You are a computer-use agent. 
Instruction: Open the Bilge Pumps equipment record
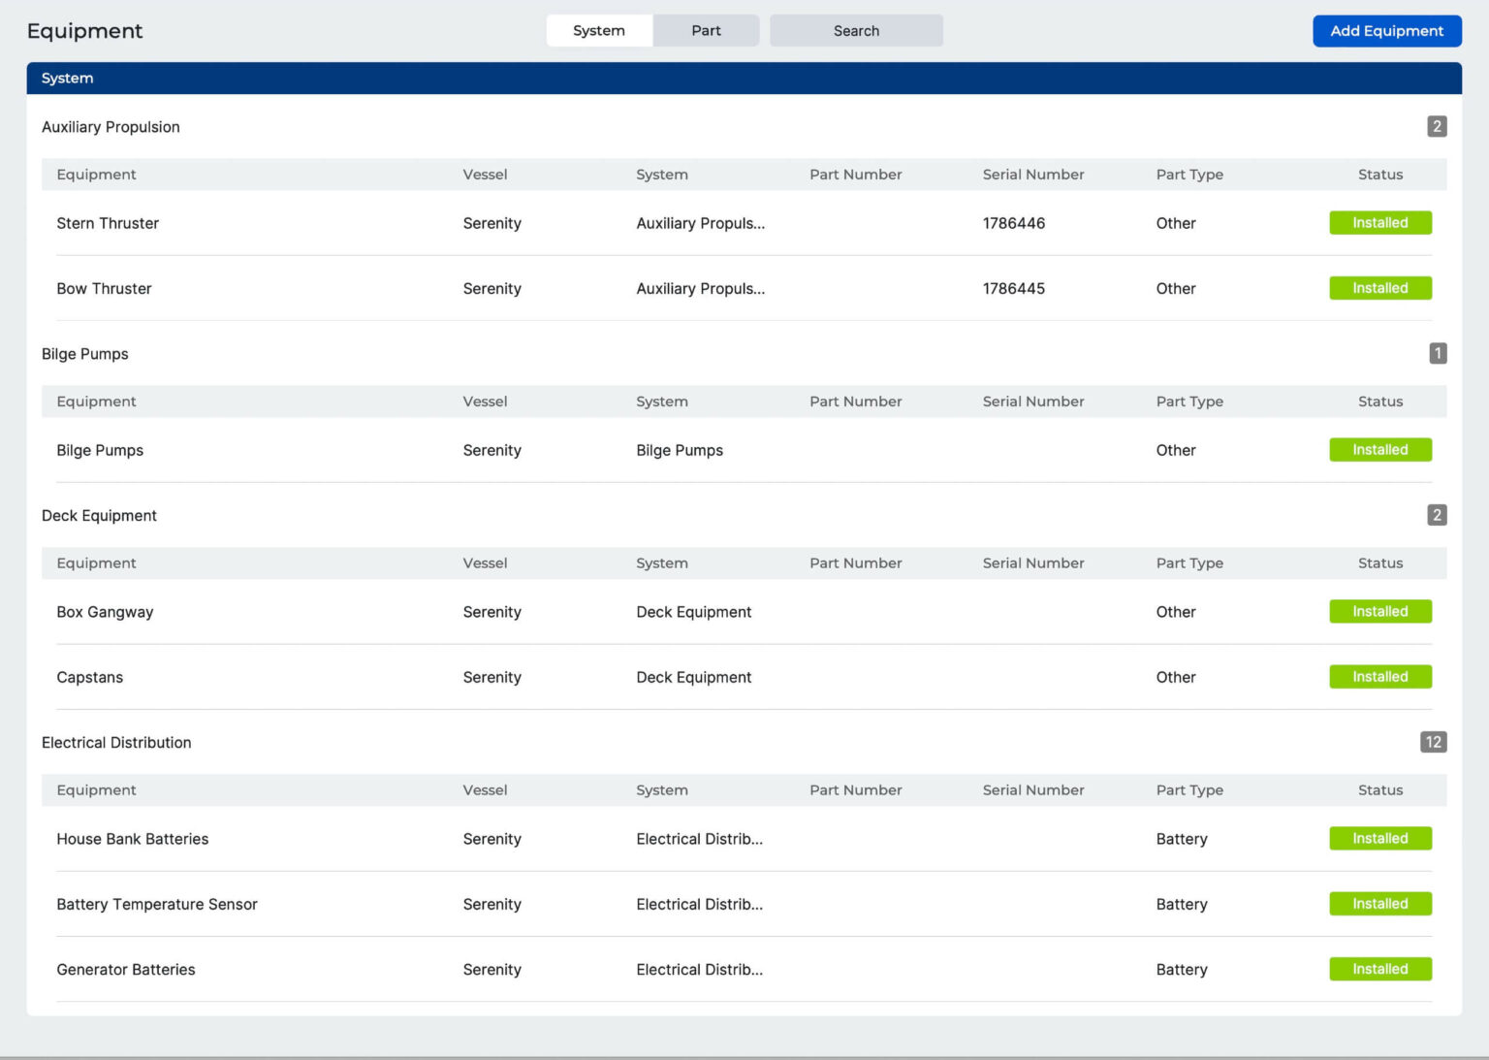point(100,450)
